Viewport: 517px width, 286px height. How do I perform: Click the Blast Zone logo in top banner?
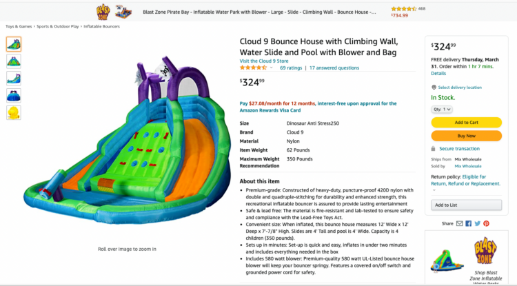(x=103, y=12)
